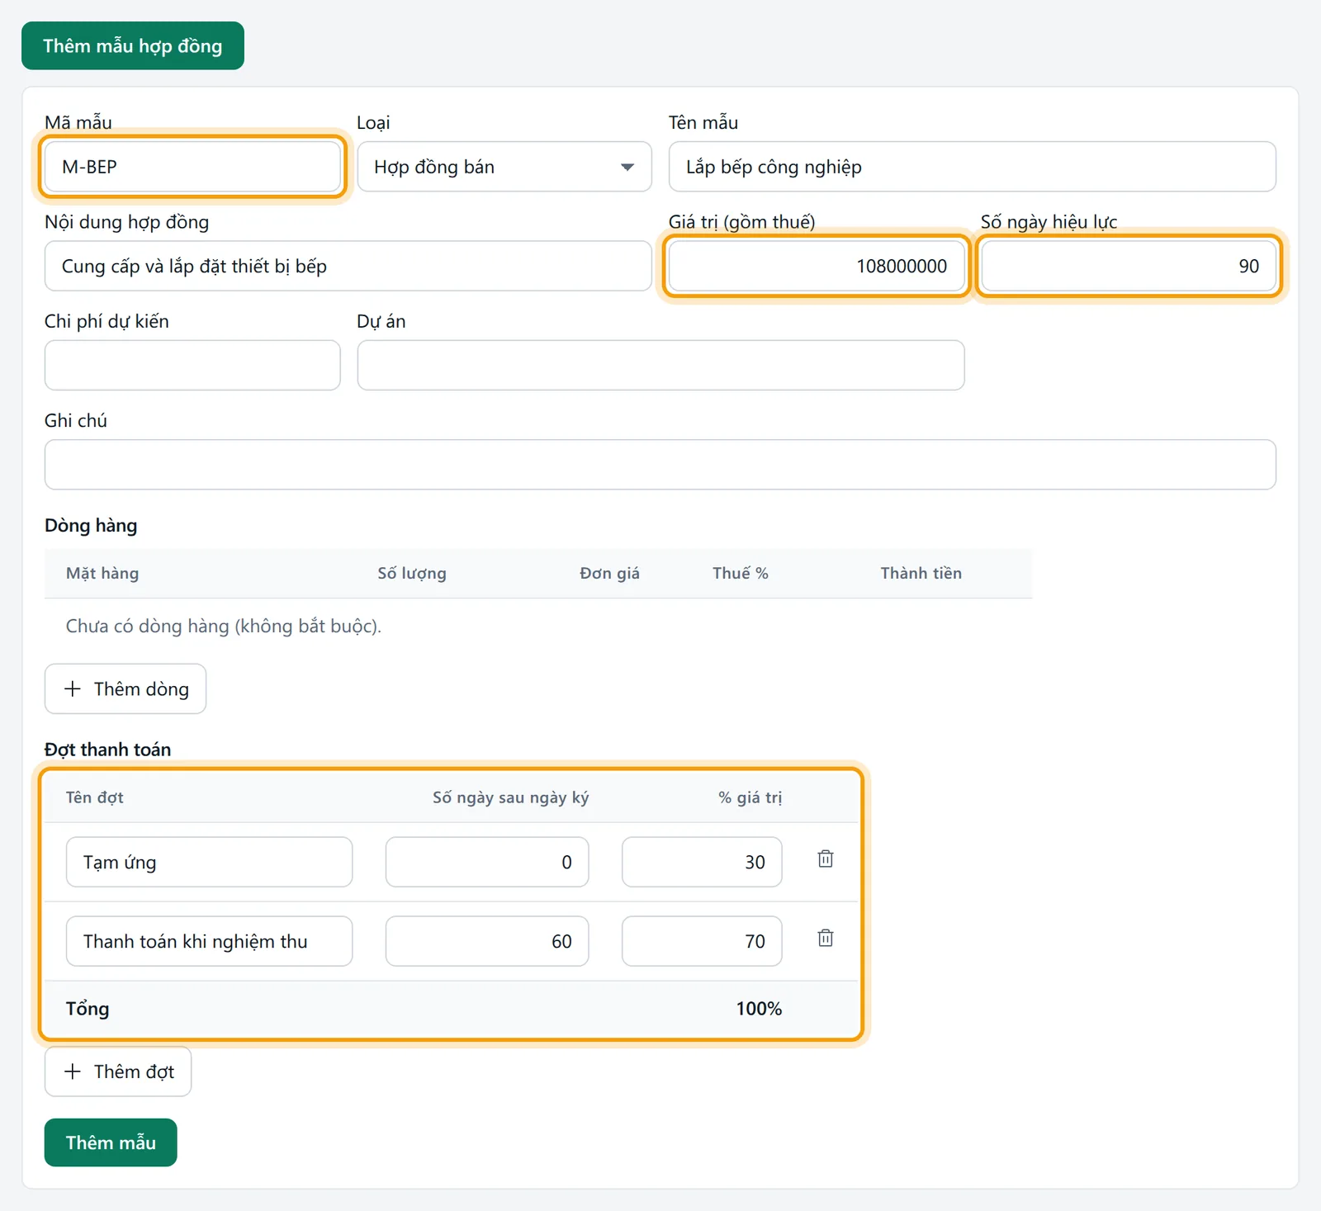This screenshot has width=1321, height=1211.
Task: Edit the Thanh toán khi nghiệm thu name field
Action: (x=209, y=941)
